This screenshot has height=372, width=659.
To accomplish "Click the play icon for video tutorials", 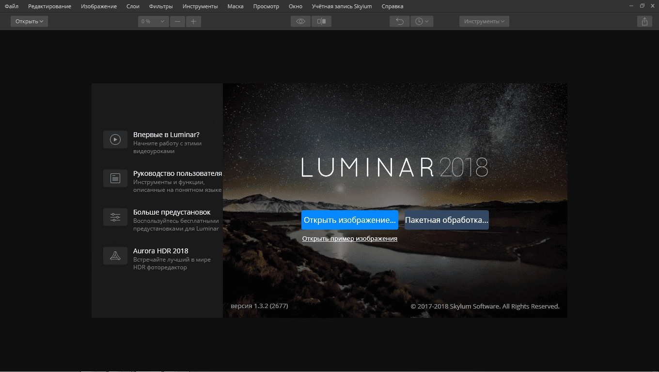I will click(x=115, y=139).
